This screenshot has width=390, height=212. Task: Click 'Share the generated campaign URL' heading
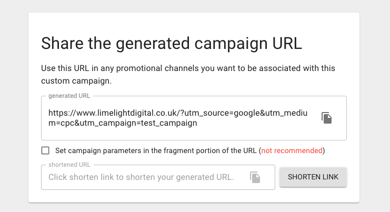tap(172, 44)
